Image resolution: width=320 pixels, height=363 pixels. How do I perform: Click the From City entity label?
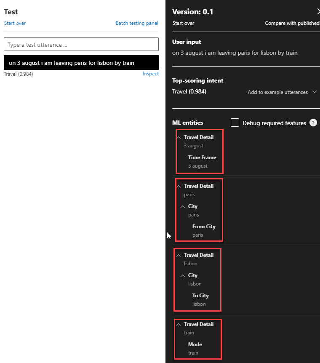point(204,227)
